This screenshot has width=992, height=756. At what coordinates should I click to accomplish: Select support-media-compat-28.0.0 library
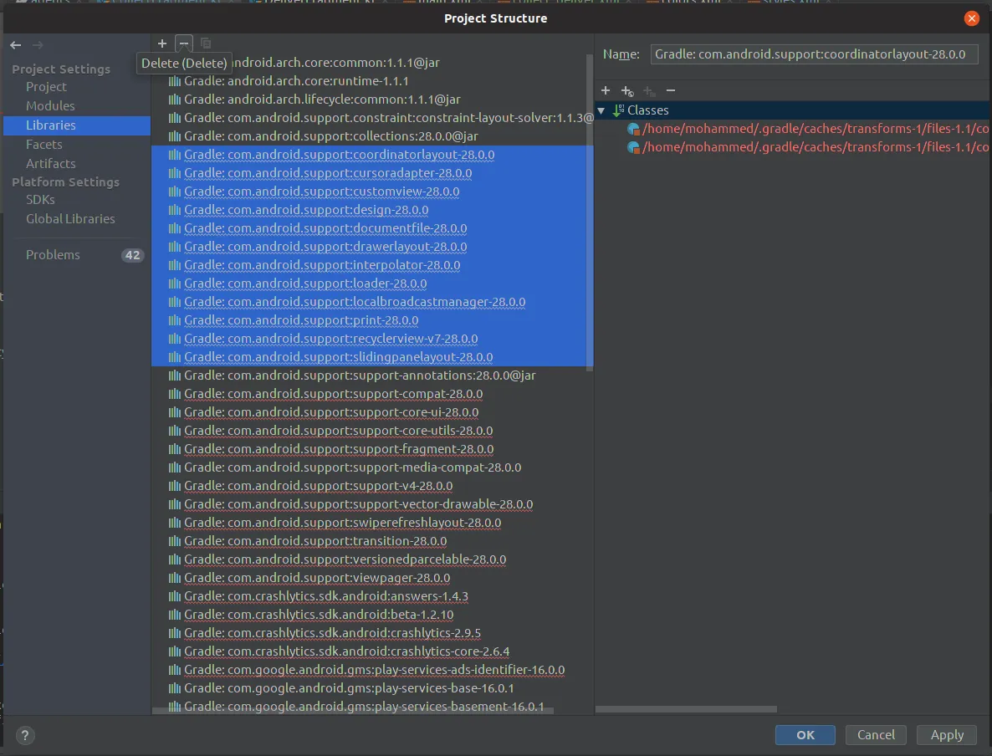[x=372, y=467]
